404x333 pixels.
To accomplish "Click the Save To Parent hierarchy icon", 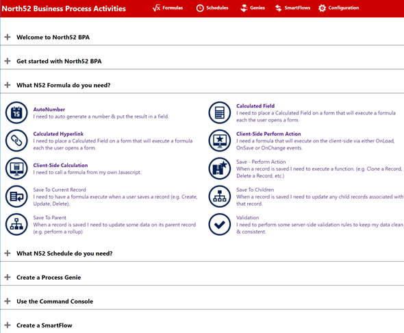I will pyautogui.click(x=16, y=225).
